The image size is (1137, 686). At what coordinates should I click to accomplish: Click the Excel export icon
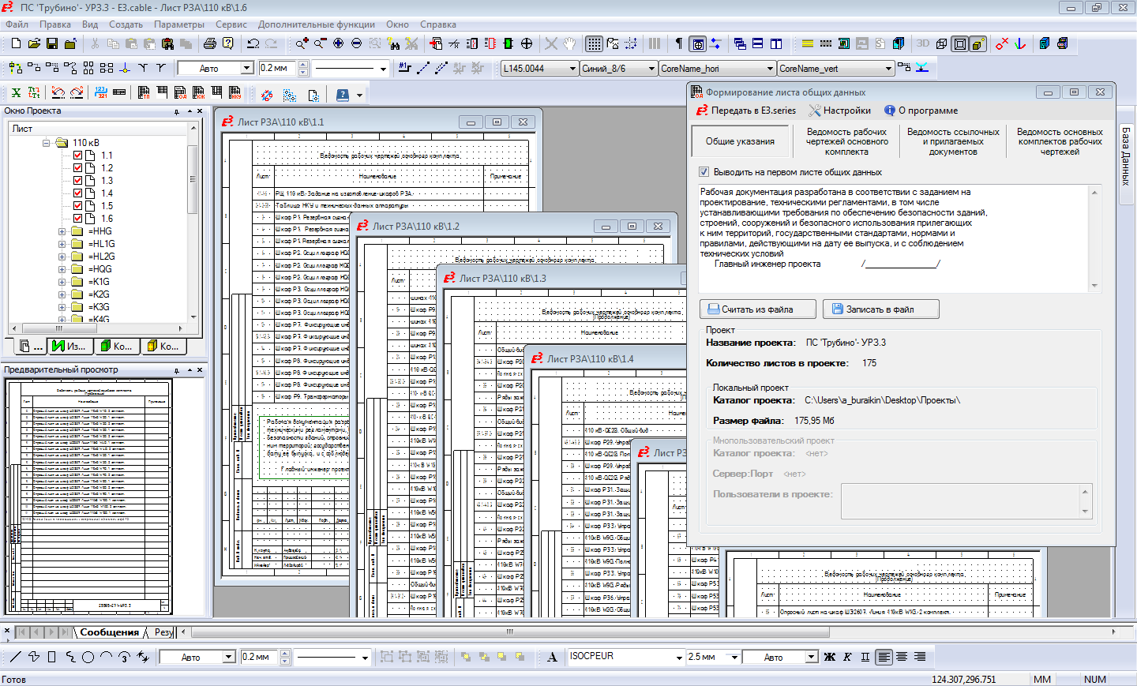(16, 93)
